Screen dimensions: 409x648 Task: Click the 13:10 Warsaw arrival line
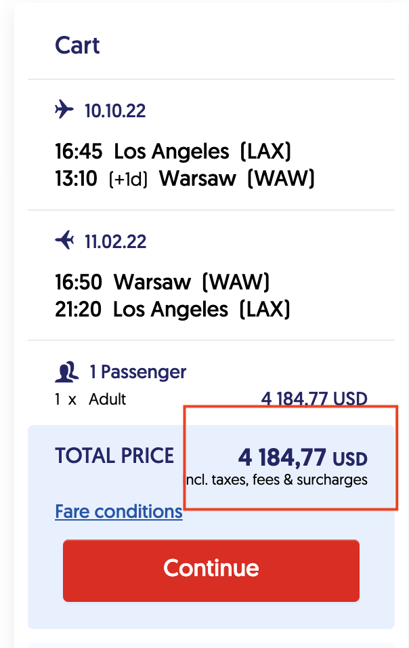tap(184, 179)
